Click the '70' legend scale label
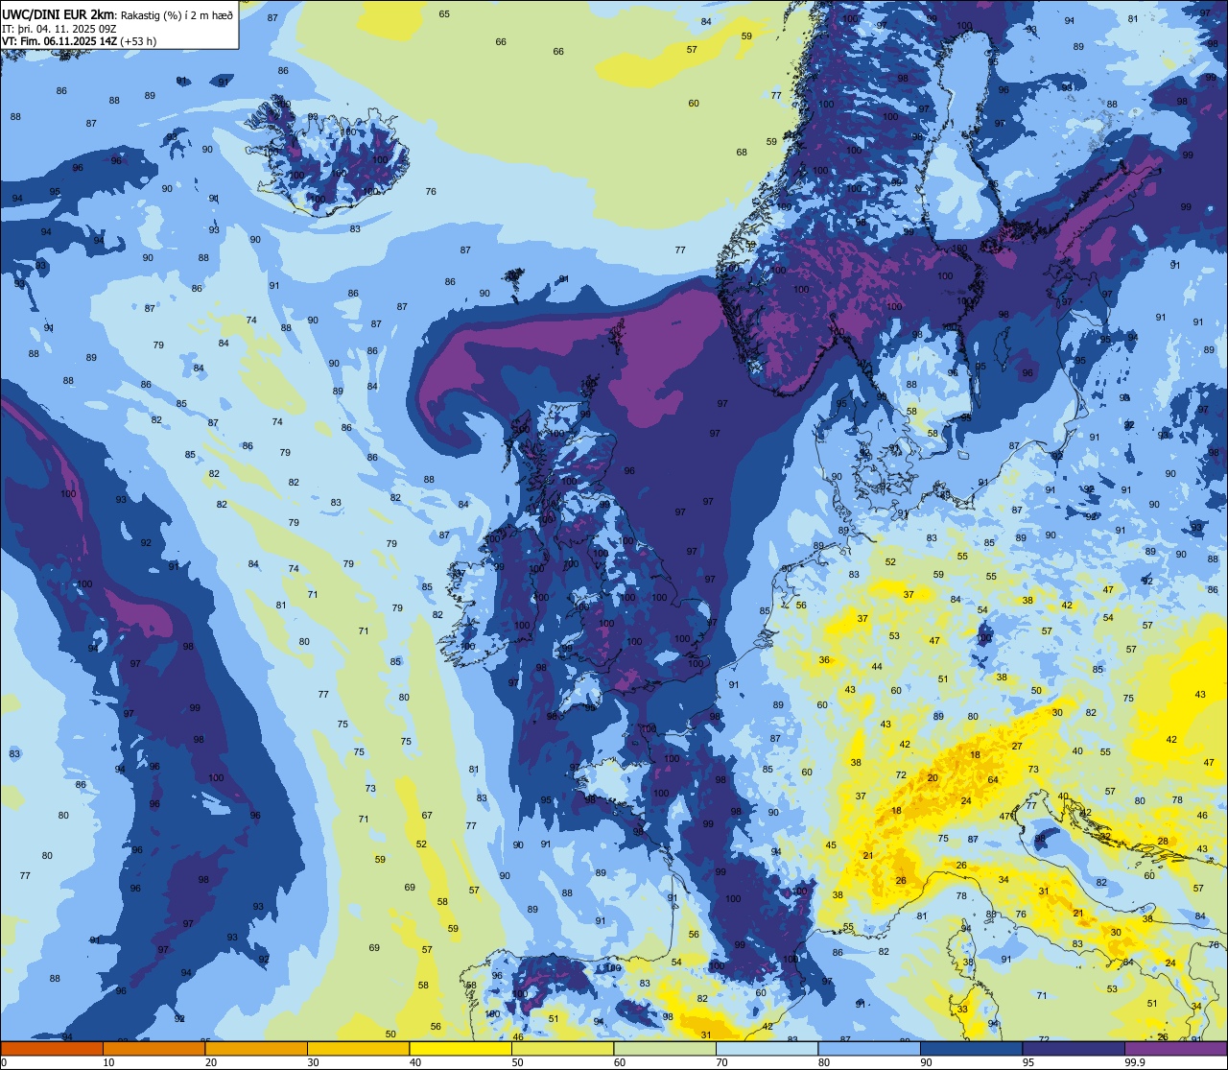Screen dimensions: 1228x1070 point(721,1062)
